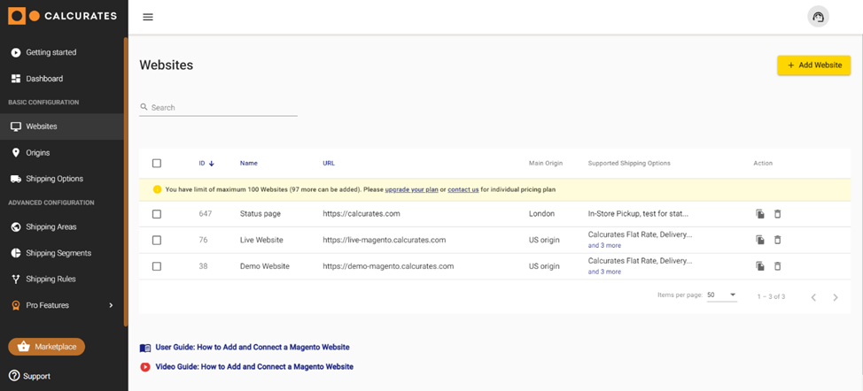The image size is (863, 391).
Task: Click the yellow limit warning icon
Action: (157, 189)
